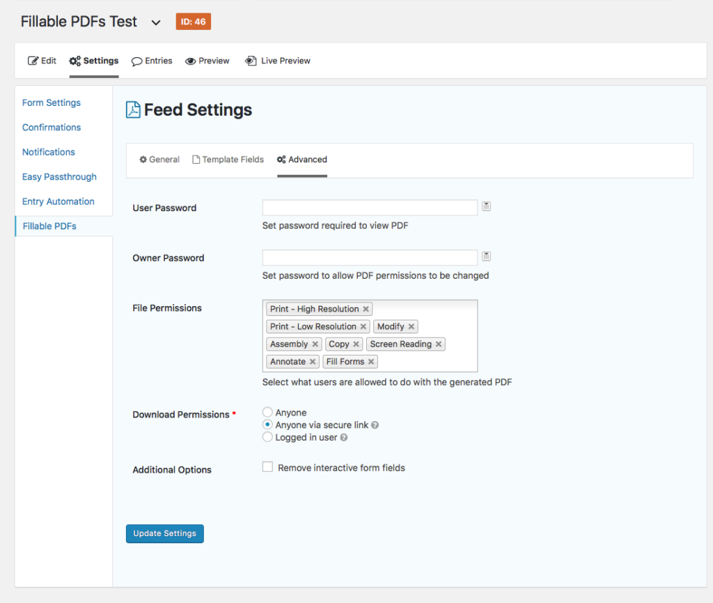Remove Print - High Resolution permission tag
The image size is (713, 603).
tap(366, 310)
